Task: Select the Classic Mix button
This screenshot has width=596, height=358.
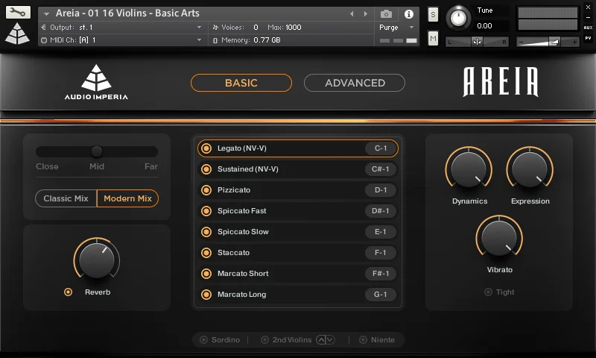Action: pyautogui.click(x=66, y=198)
